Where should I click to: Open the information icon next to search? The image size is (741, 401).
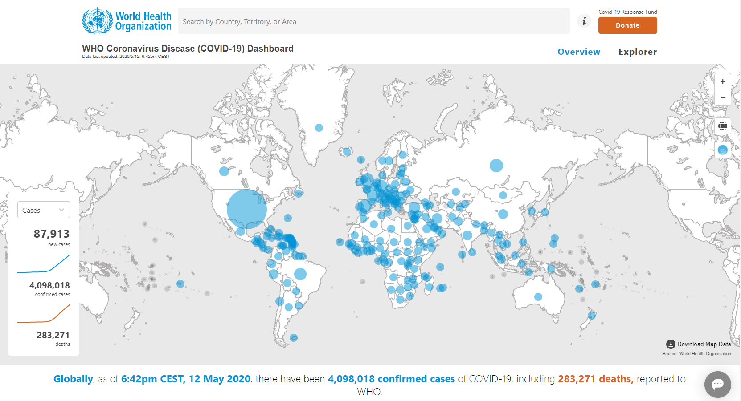tap(584, 21)
